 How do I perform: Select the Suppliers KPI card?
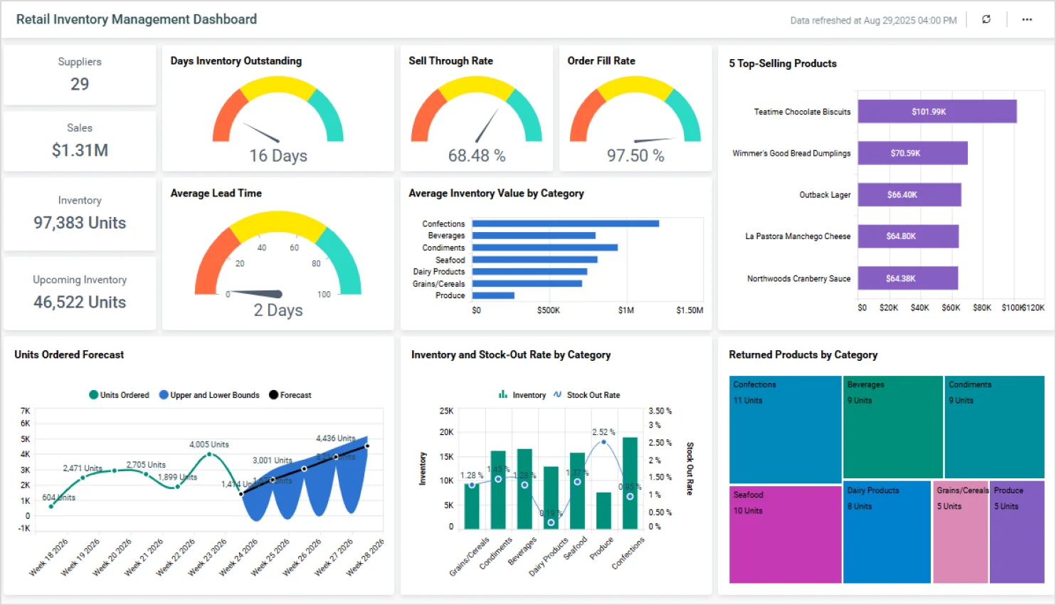coord(79,75)
